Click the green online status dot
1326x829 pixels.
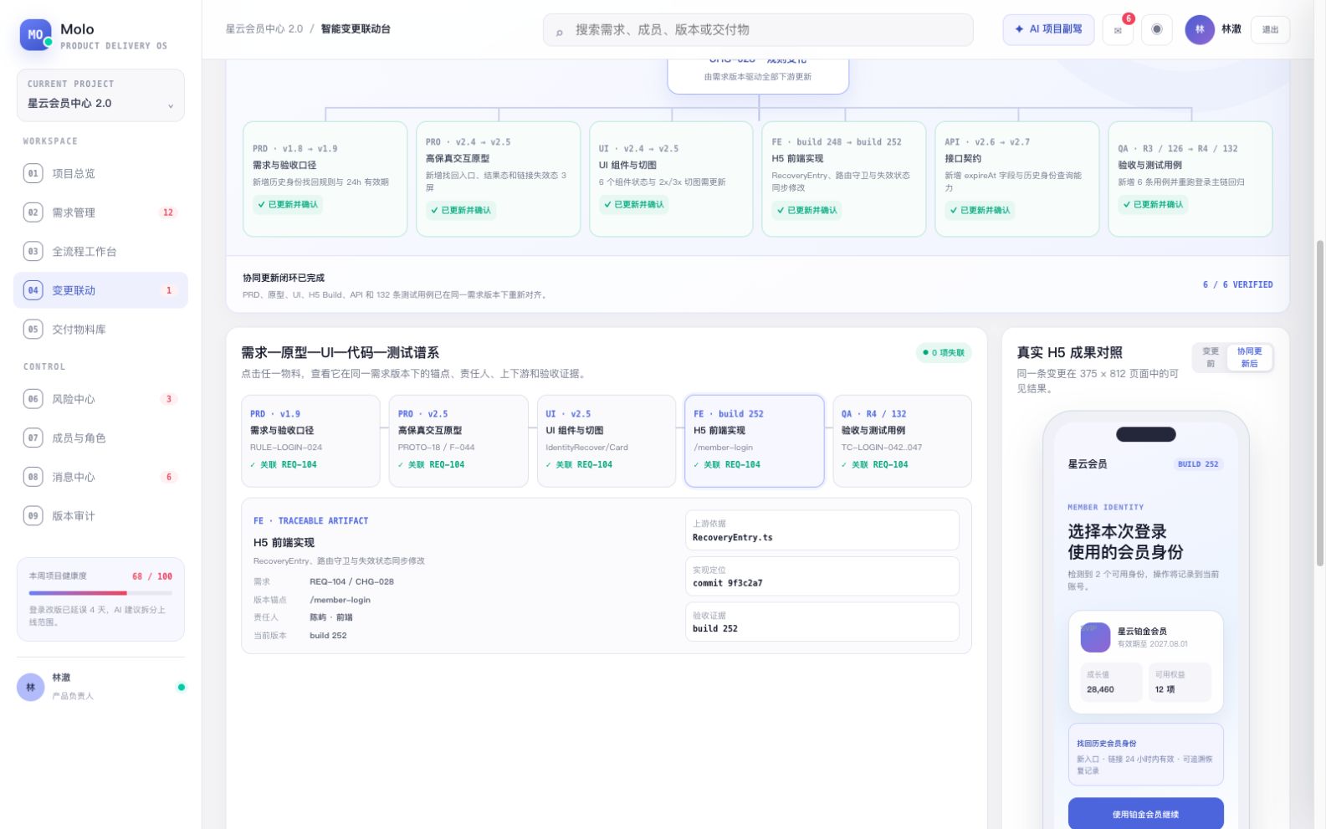tap(181, 688)
